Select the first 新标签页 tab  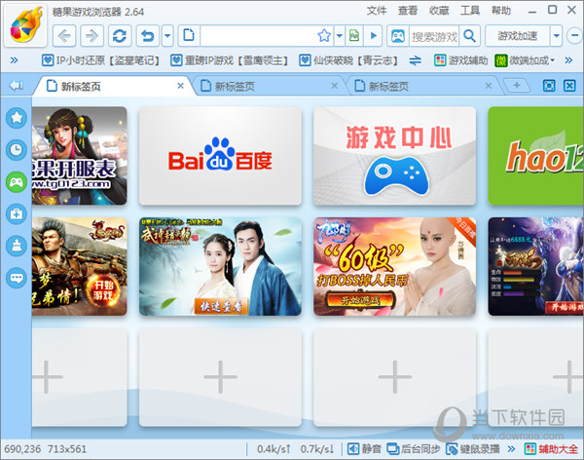click(112, 86)
